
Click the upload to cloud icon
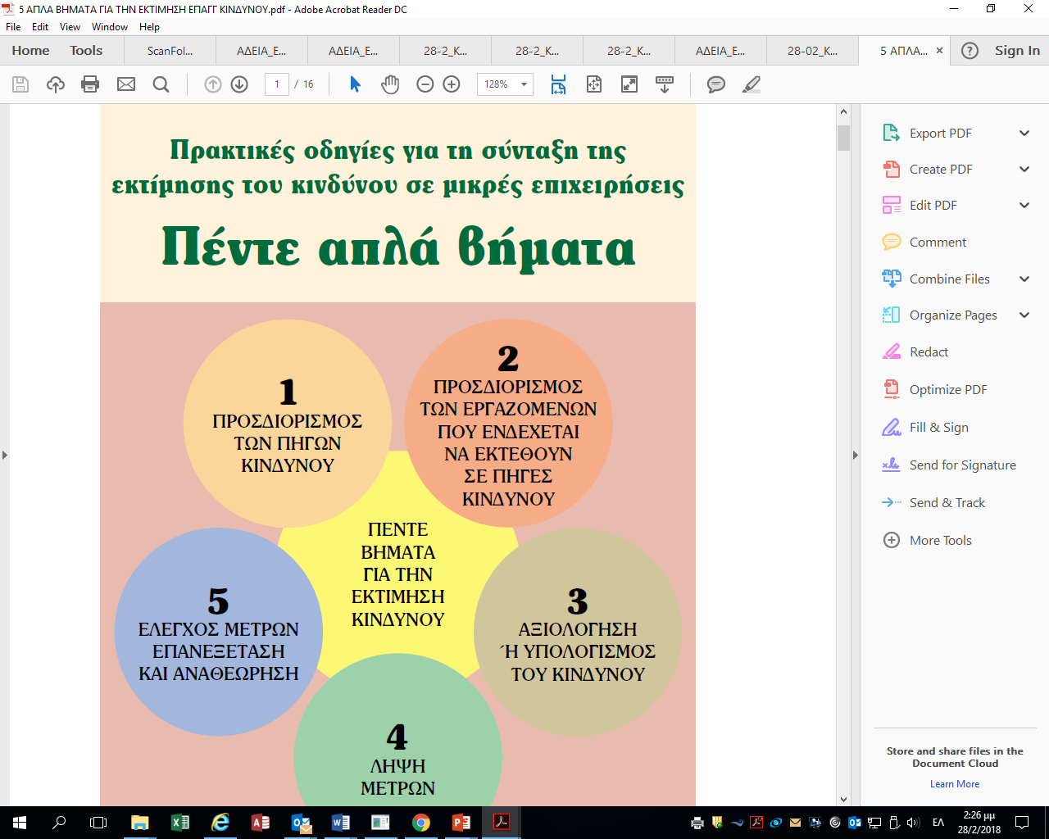coord(56,84)
